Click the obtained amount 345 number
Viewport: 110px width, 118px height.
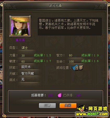pos(79,95)
